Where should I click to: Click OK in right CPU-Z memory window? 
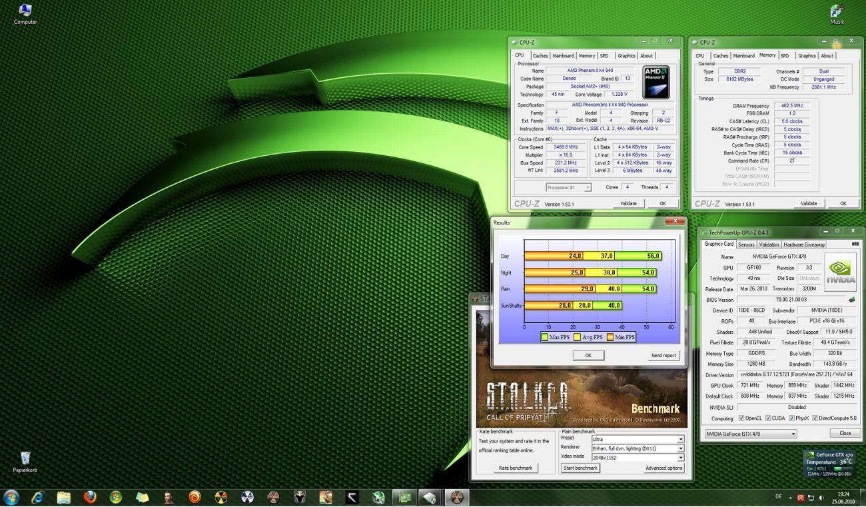843,204
